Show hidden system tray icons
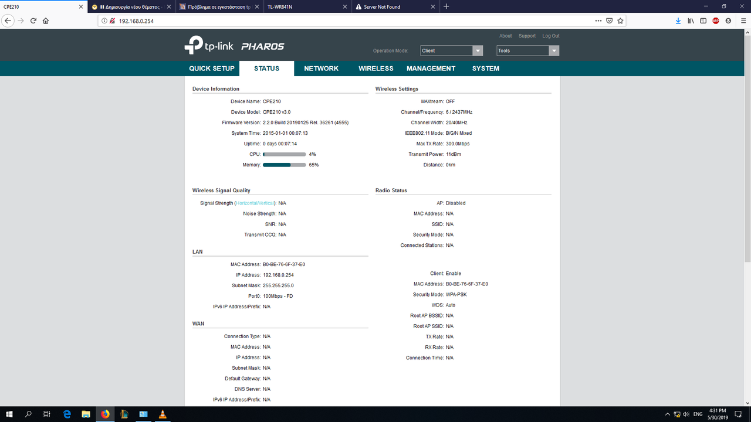The image size is (751, 422). [667, 414]
